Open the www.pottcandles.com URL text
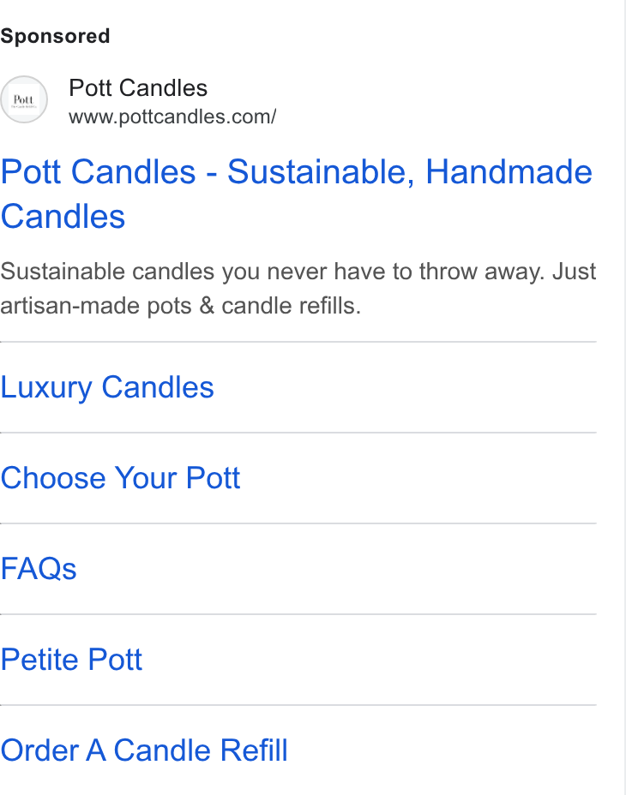The image size is (626, 795). [x=172, y=117]
